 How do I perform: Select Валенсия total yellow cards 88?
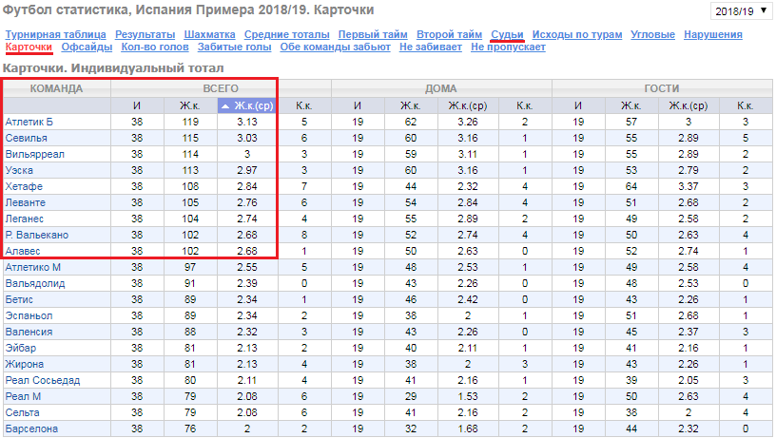pyautogui.click(x=190, y=333)
